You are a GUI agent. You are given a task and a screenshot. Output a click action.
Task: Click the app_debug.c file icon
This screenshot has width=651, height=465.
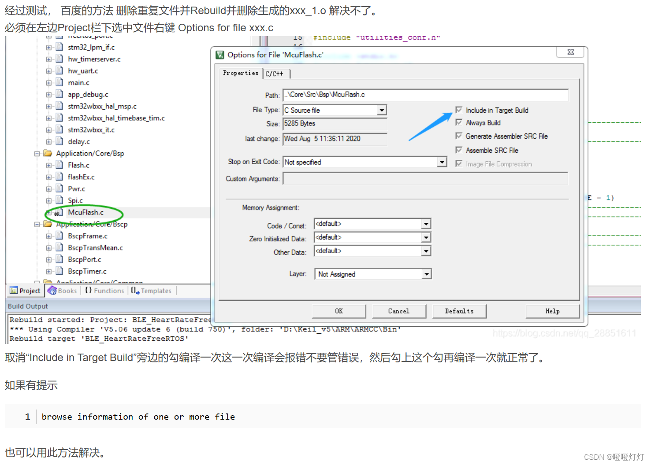point(60,94)
